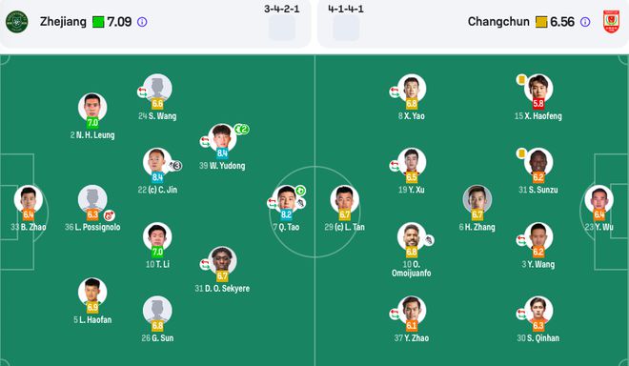This screenshot has height=366, width=629.
Task: Click the 4-1-4-1 formation label
Action: (x=346, y=9)
